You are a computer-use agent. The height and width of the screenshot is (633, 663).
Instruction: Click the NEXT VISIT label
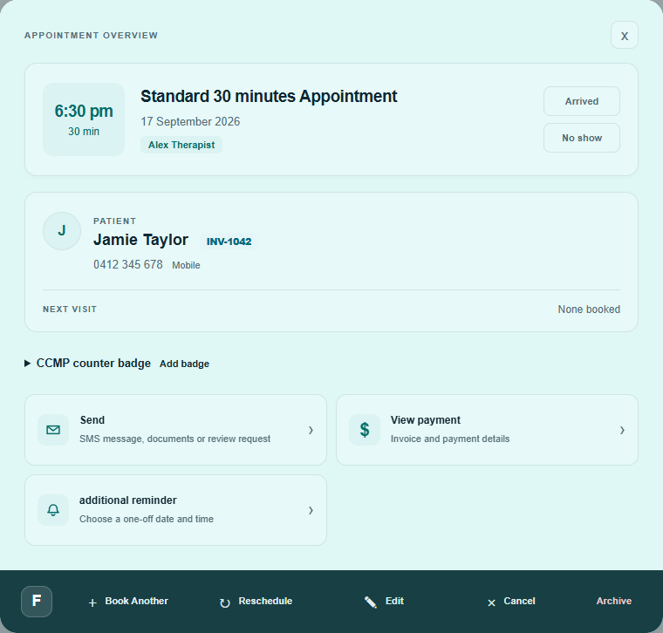70,310
